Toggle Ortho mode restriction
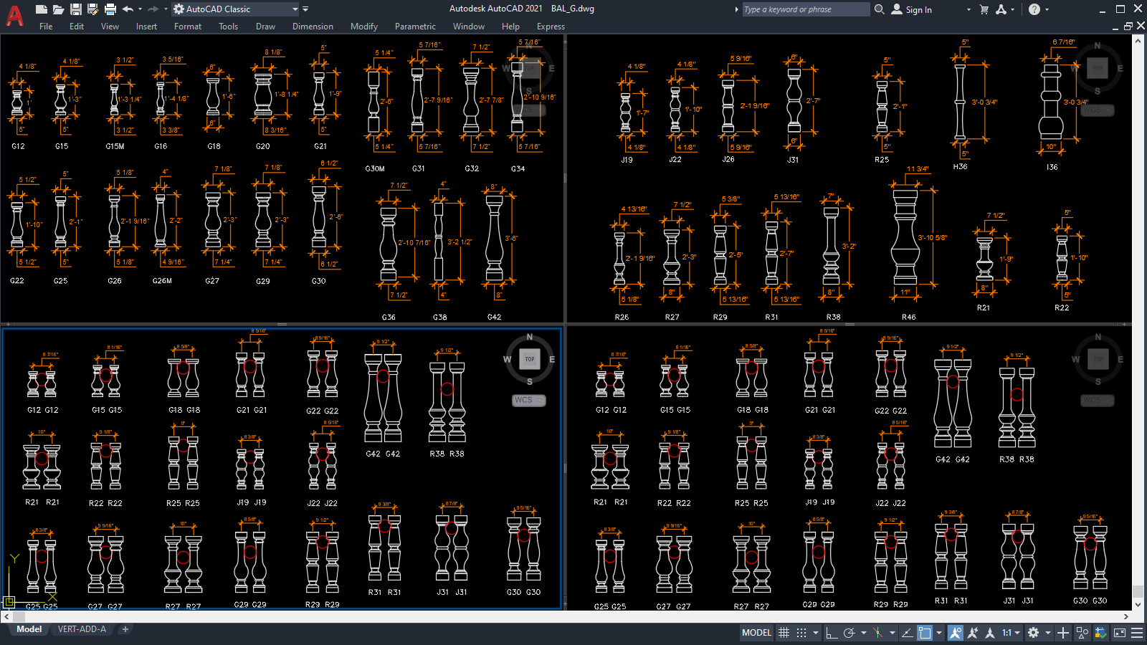Screen dimensions: 1147x645 (832, 633)
